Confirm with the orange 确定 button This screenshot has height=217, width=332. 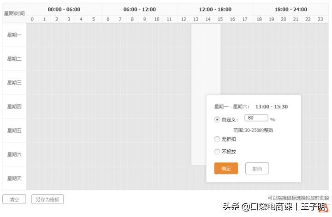click(x=226, y=169)
